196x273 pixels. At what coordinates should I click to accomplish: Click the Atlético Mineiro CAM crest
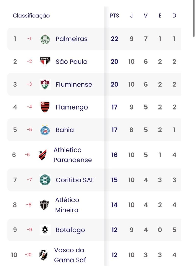[x=44, y=205]
